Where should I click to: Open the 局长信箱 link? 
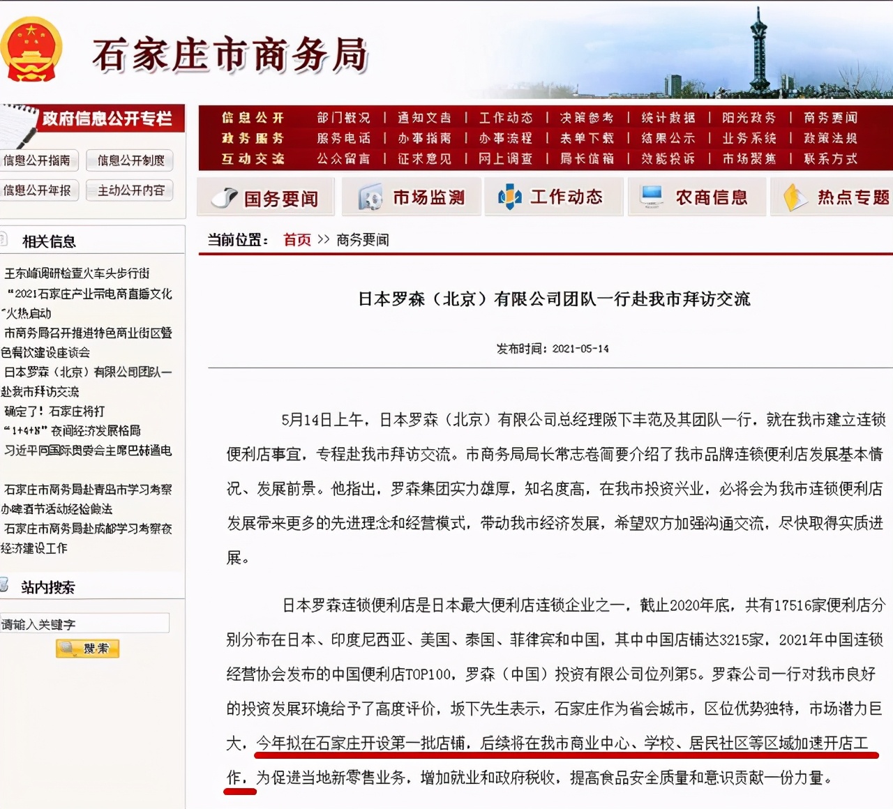pos(586,158)
